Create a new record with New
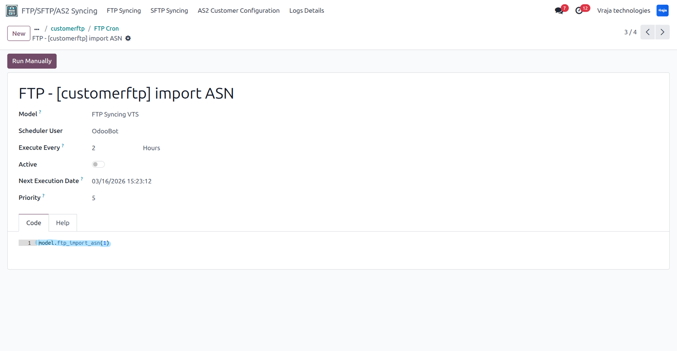The height and width of the screenshot is (351, 677). pyautogui.click(x=19, y=33)
